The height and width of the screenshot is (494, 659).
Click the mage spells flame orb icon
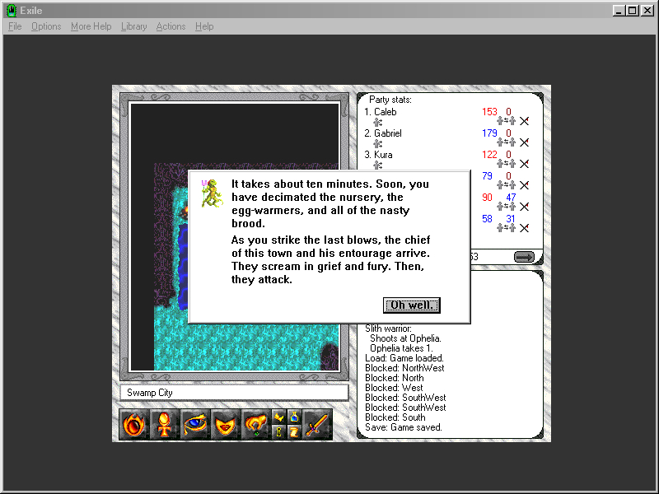134,425
